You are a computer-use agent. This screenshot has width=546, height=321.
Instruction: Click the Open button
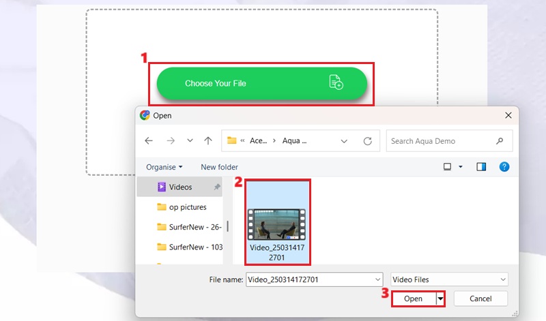point(414,299)
